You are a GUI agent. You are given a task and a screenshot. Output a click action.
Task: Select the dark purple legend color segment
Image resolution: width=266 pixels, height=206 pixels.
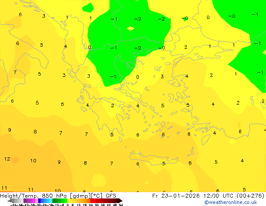pos(25,201)
